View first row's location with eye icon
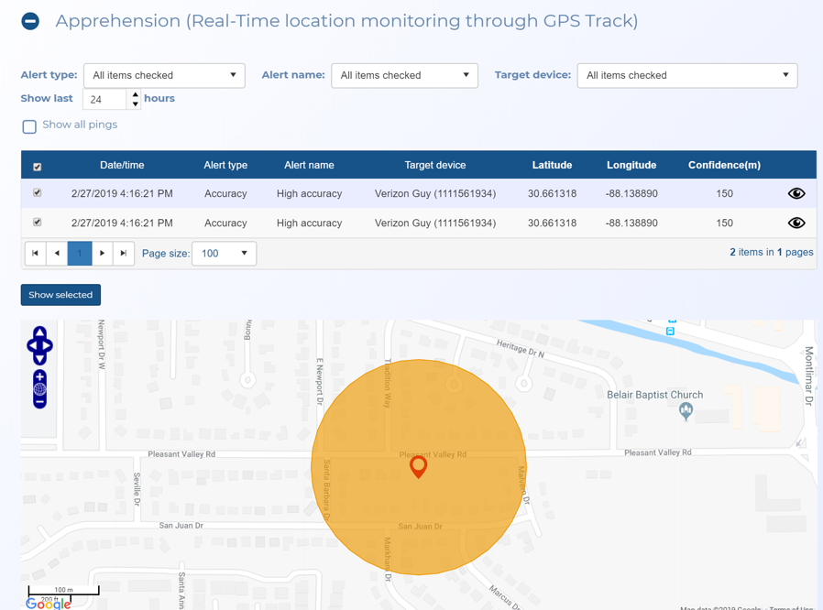The height and width of the screenshot is (610, 823). coord(796,193)
